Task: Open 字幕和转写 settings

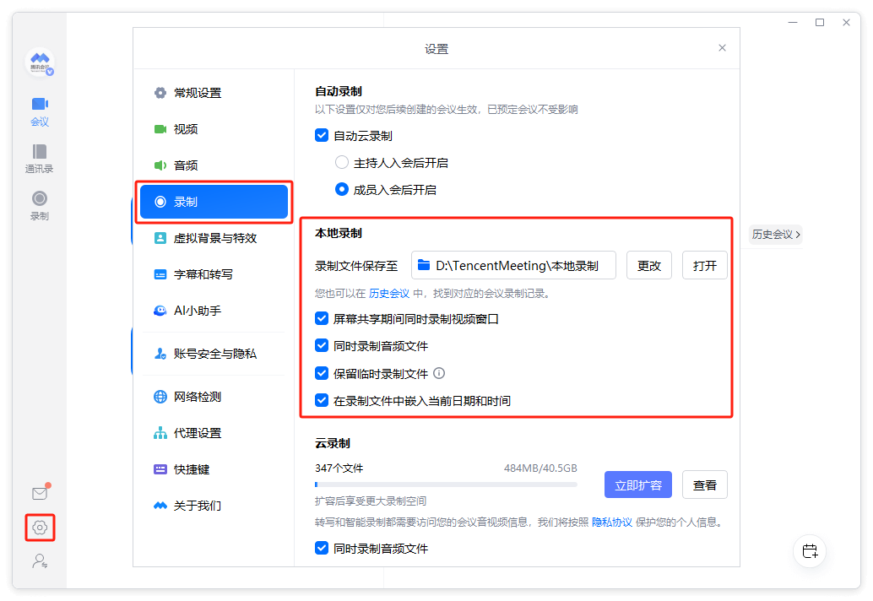Action: pos(214,274)
